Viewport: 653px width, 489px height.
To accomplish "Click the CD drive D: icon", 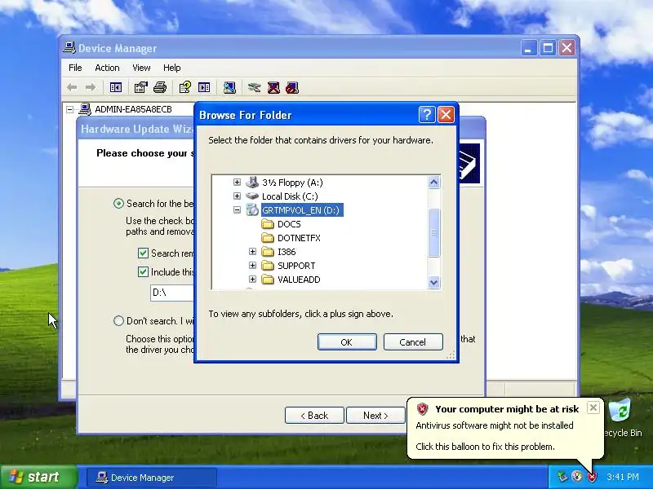I will [252, 210].
